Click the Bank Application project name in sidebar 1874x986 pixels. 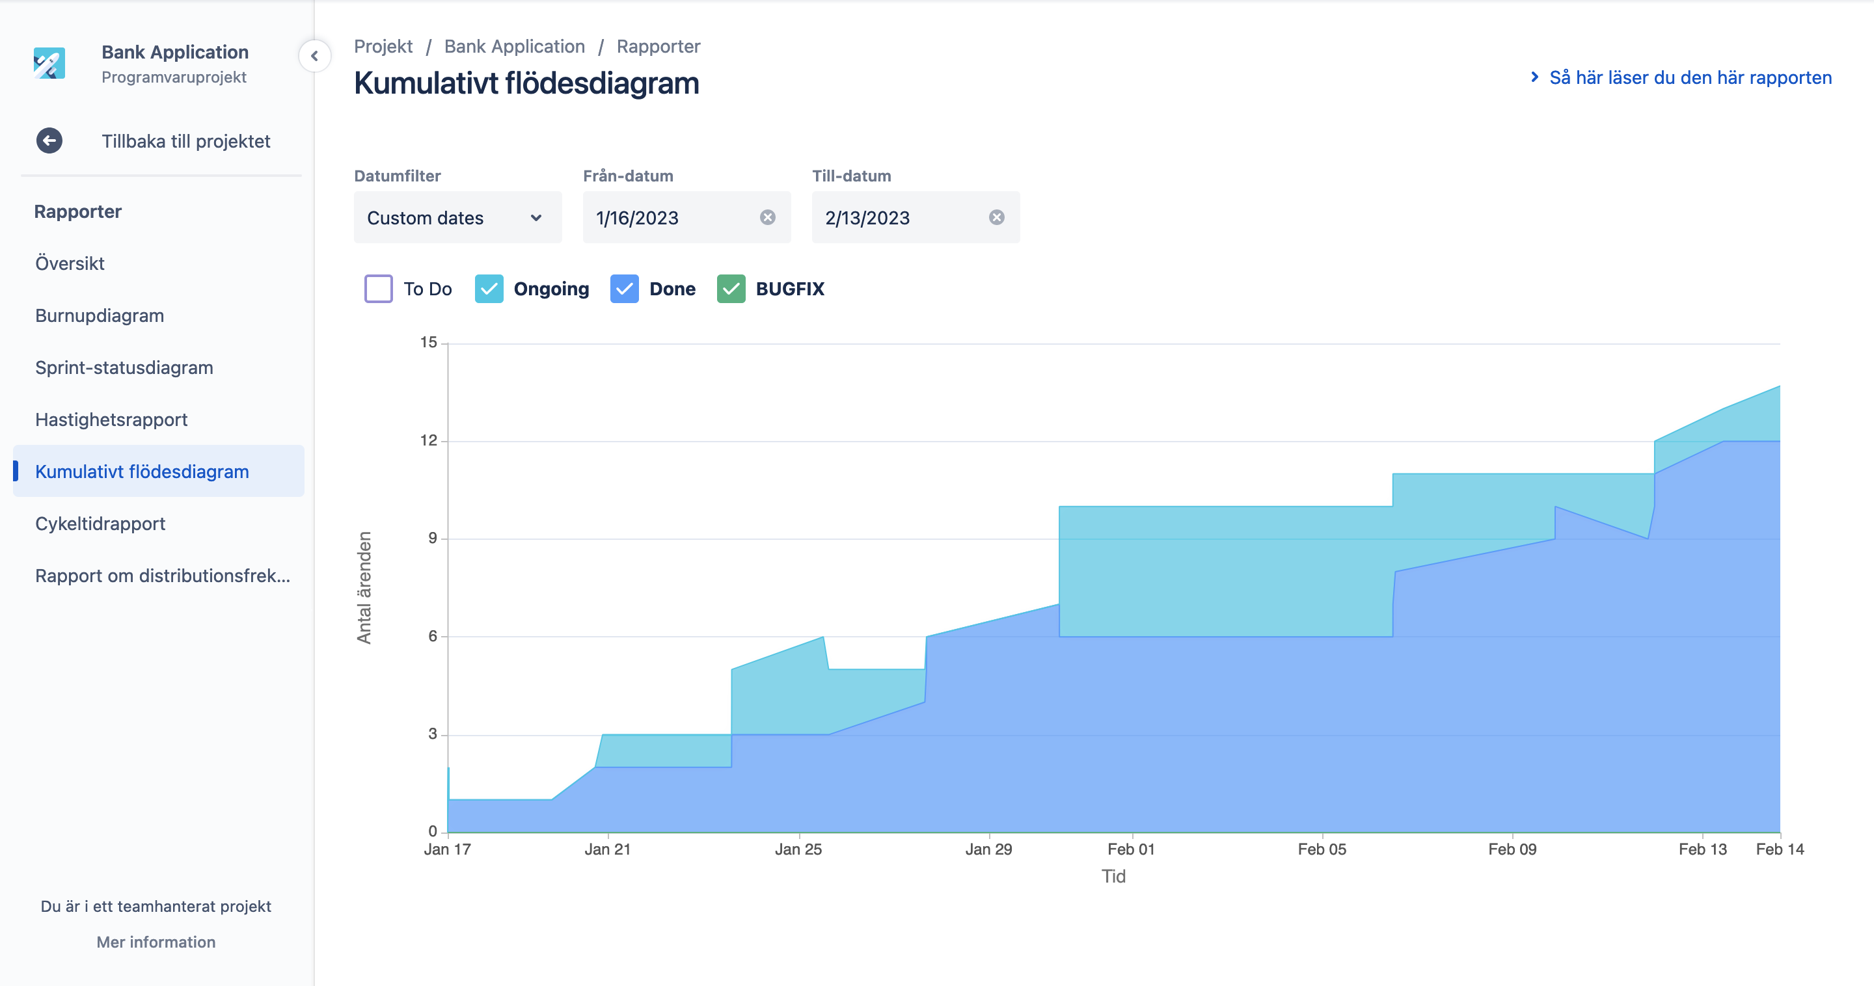point(175,52)
